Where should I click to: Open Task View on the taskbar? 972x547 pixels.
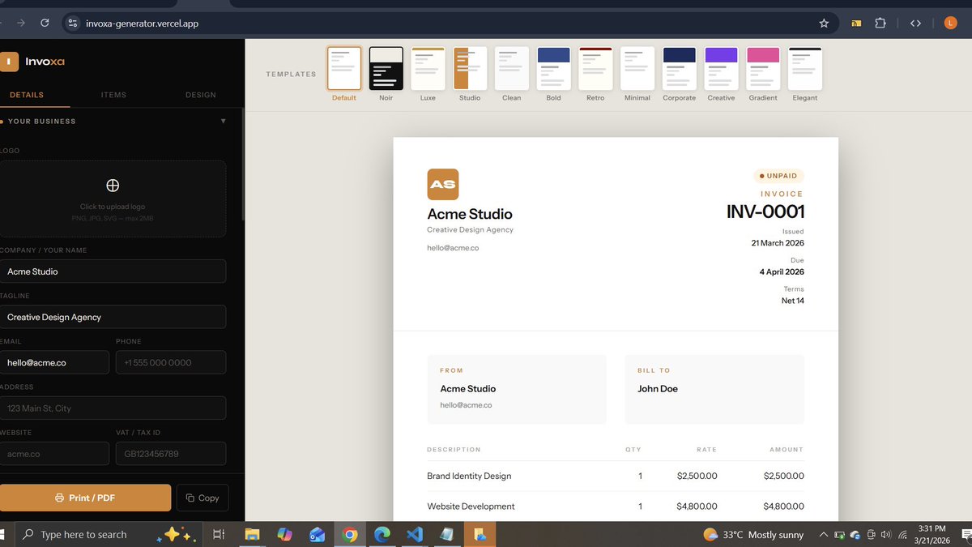218,534
